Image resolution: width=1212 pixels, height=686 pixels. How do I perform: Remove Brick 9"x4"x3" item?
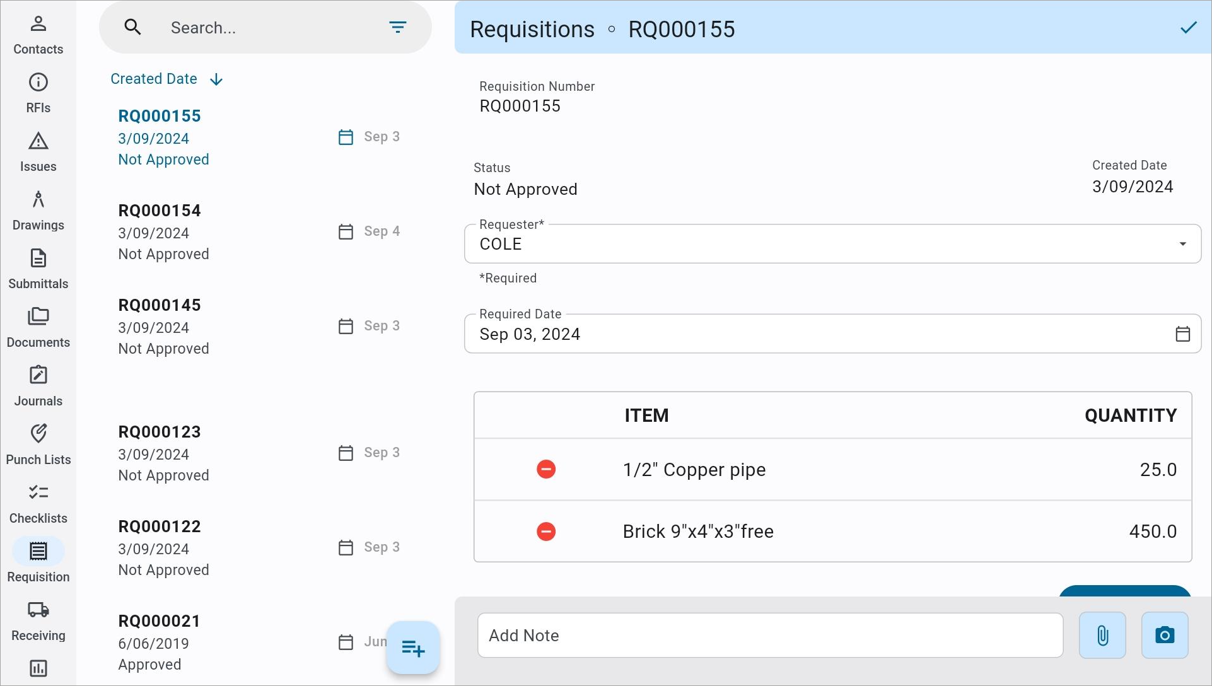[546, 532]
